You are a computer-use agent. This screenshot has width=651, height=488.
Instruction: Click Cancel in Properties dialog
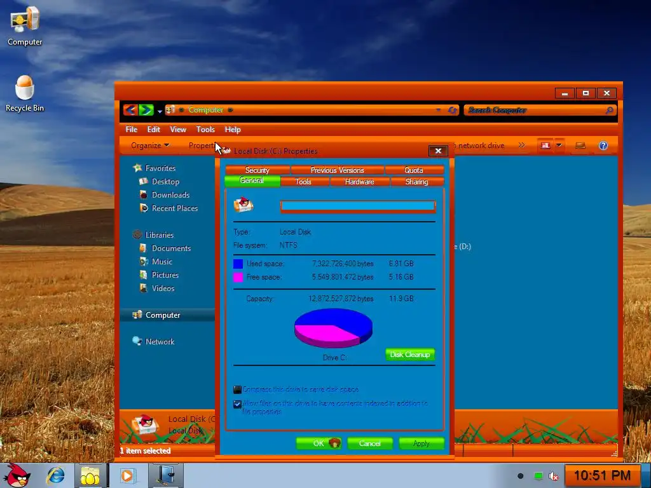370,443
